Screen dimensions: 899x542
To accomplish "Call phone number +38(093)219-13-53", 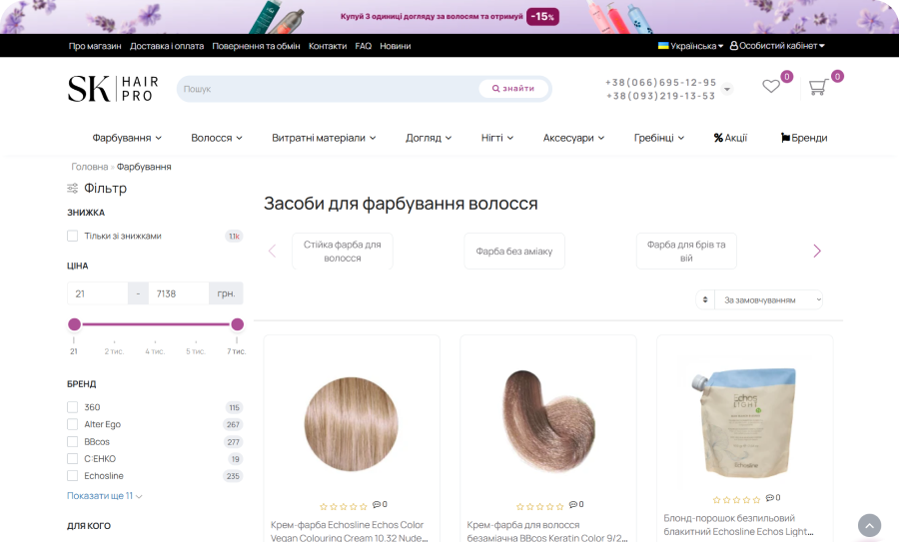I will 660,96.
